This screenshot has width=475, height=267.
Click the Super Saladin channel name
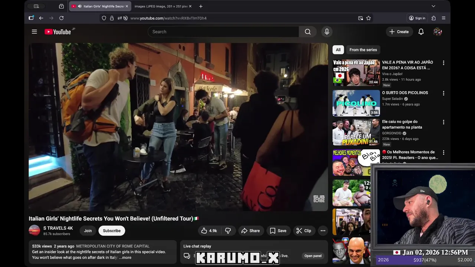392,99
